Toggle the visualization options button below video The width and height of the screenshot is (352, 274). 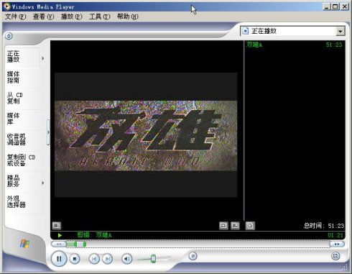[x=57, y=225]
